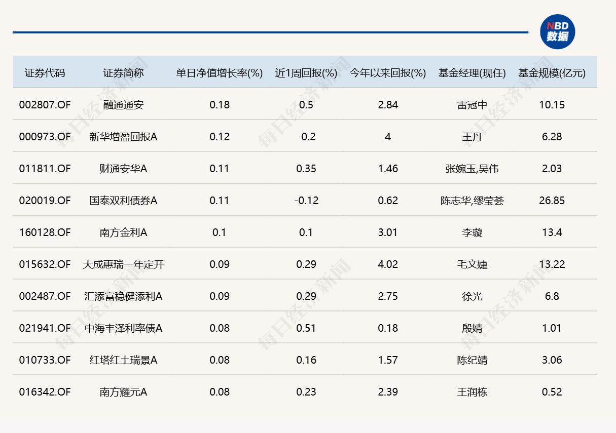This screenshot has width=616, height=433.
Task: Click manager name 王丹
Action: pos(472,137)
